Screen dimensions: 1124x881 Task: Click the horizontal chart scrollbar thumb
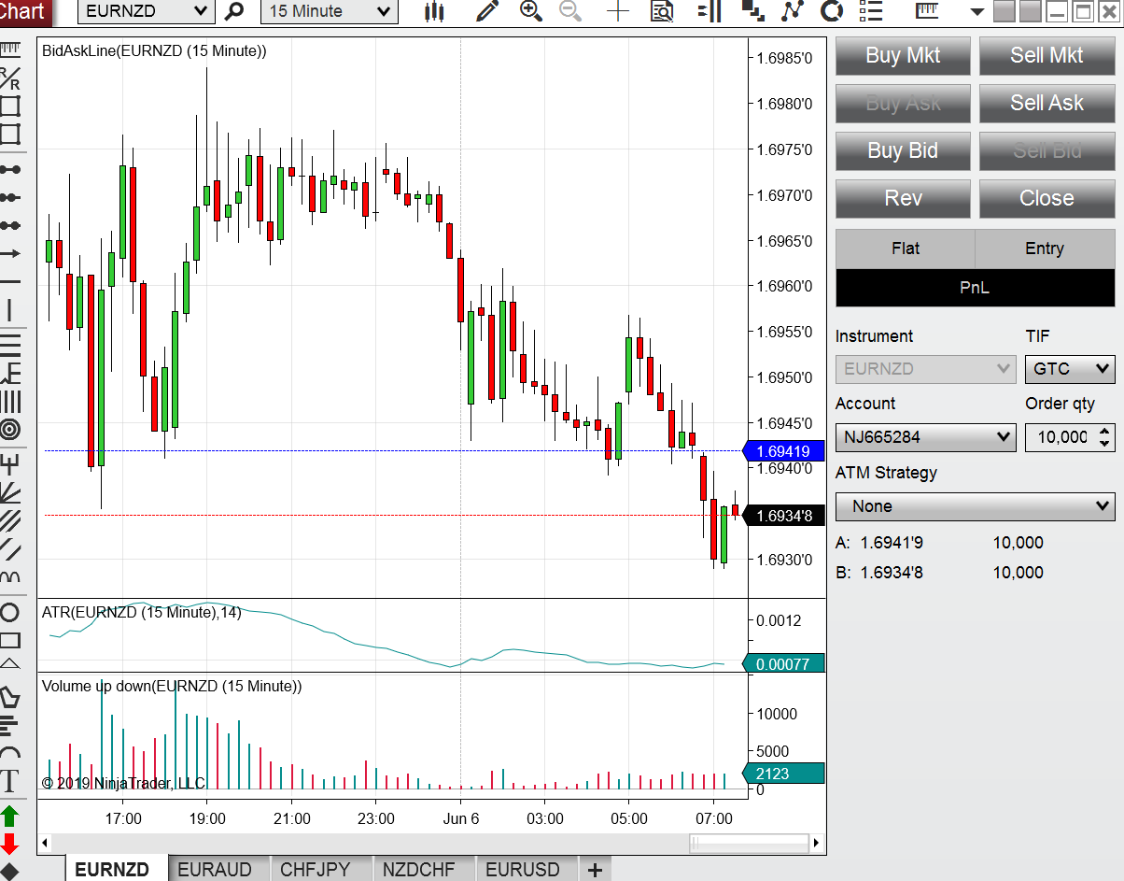click(750, 843)
